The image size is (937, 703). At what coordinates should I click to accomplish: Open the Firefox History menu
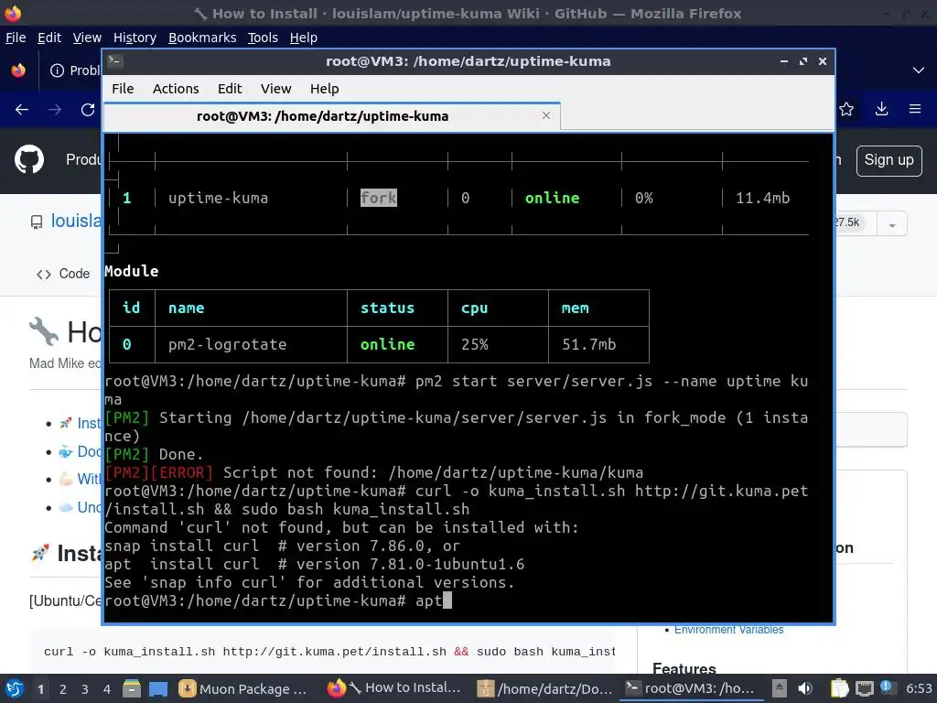(135, 38)
